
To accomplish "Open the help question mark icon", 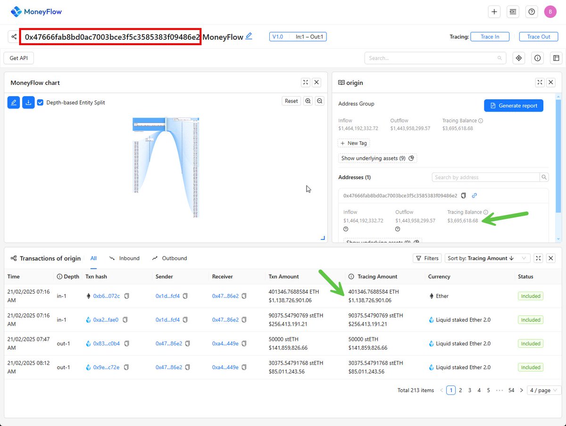I will coord(532,12).
